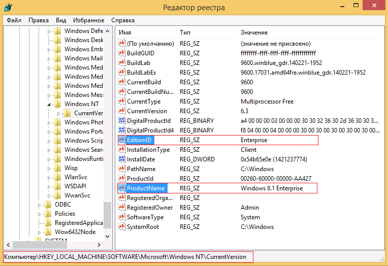
Task: Expand the WwanSvc tree node
Action: click(49, 196)
